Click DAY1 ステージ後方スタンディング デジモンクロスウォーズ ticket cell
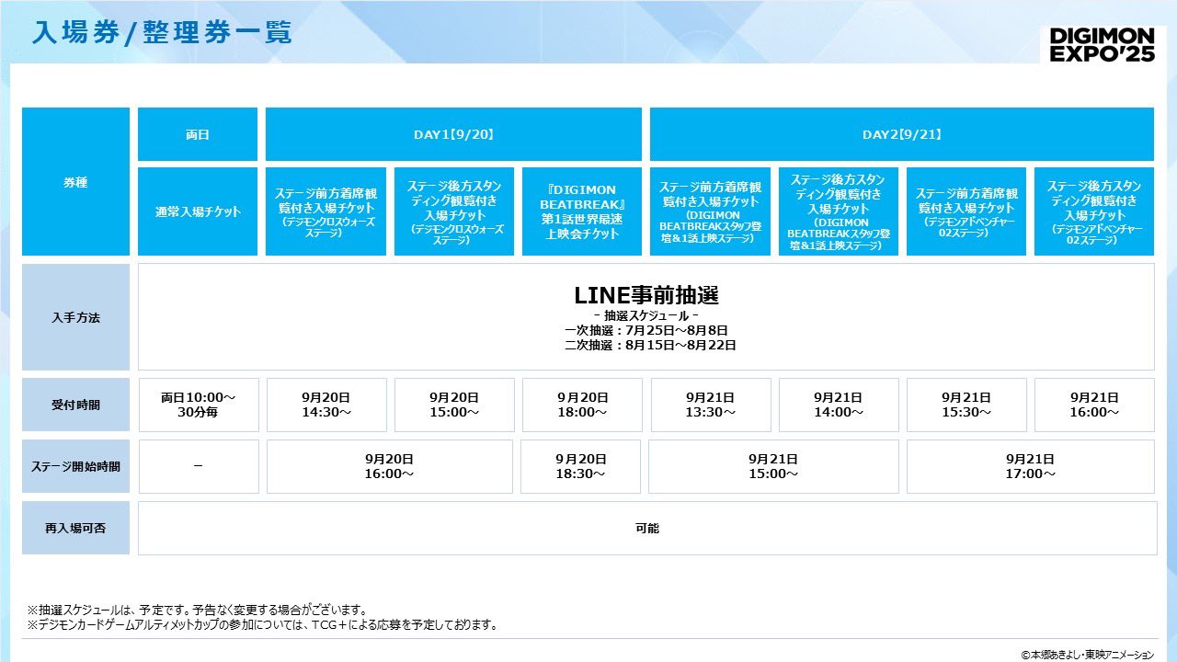Image resolution: width=1177 pixels, height=662 pixels. pos(454,211)
